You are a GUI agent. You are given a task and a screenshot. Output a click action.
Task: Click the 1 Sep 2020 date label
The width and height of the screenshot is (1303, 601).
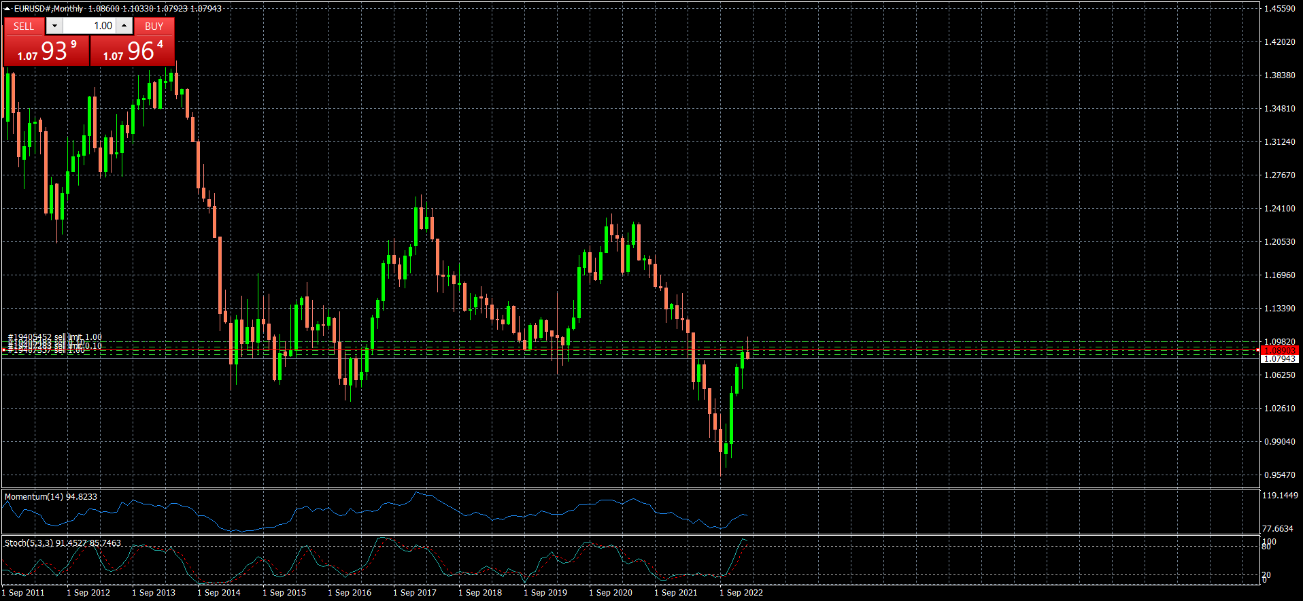(x=611, y=593)
